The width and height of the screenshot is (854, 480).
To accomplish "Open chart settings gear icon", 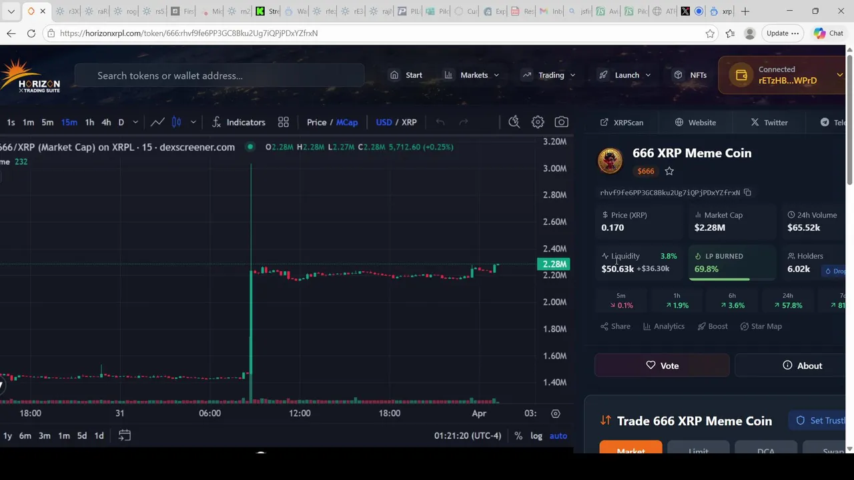I will point(538,122).
